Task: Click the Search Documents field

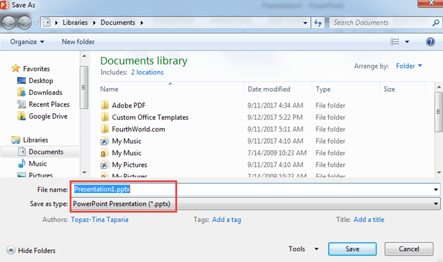Action: point(380,23)
